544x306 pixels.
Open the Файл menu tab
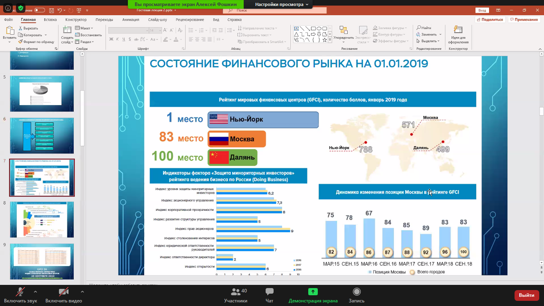[8, 20]
